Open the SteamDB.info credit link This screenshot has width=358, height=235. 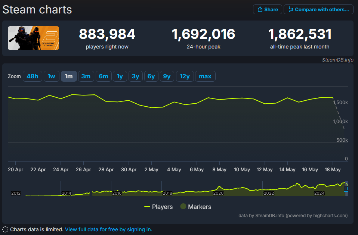(x=338, y=60)
